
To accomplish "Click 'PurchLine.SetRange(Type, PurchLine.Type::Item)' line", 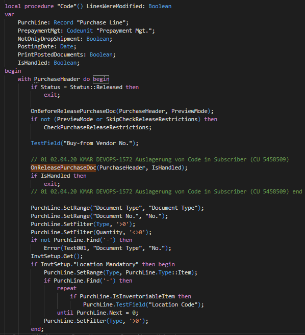I will point(120,272).
